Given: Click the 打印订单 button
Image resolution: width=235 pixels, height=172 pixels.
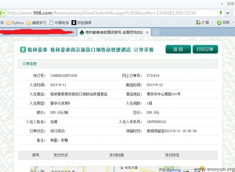Looking at the screenshot, I should tap(205, 49).
